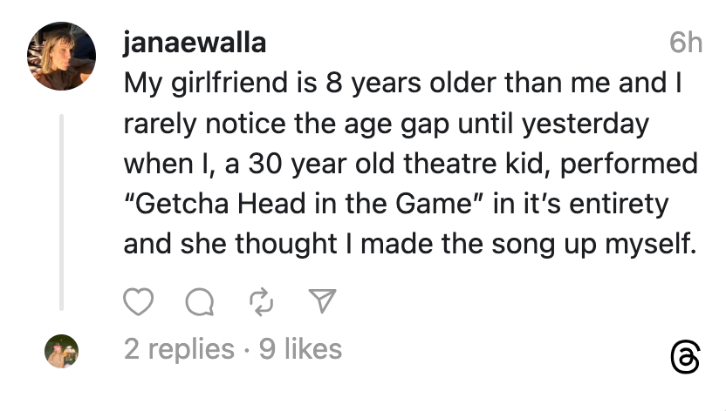Click the 6h timestamp
Viewport: 726px width, 411px height.
coord(685,42)
